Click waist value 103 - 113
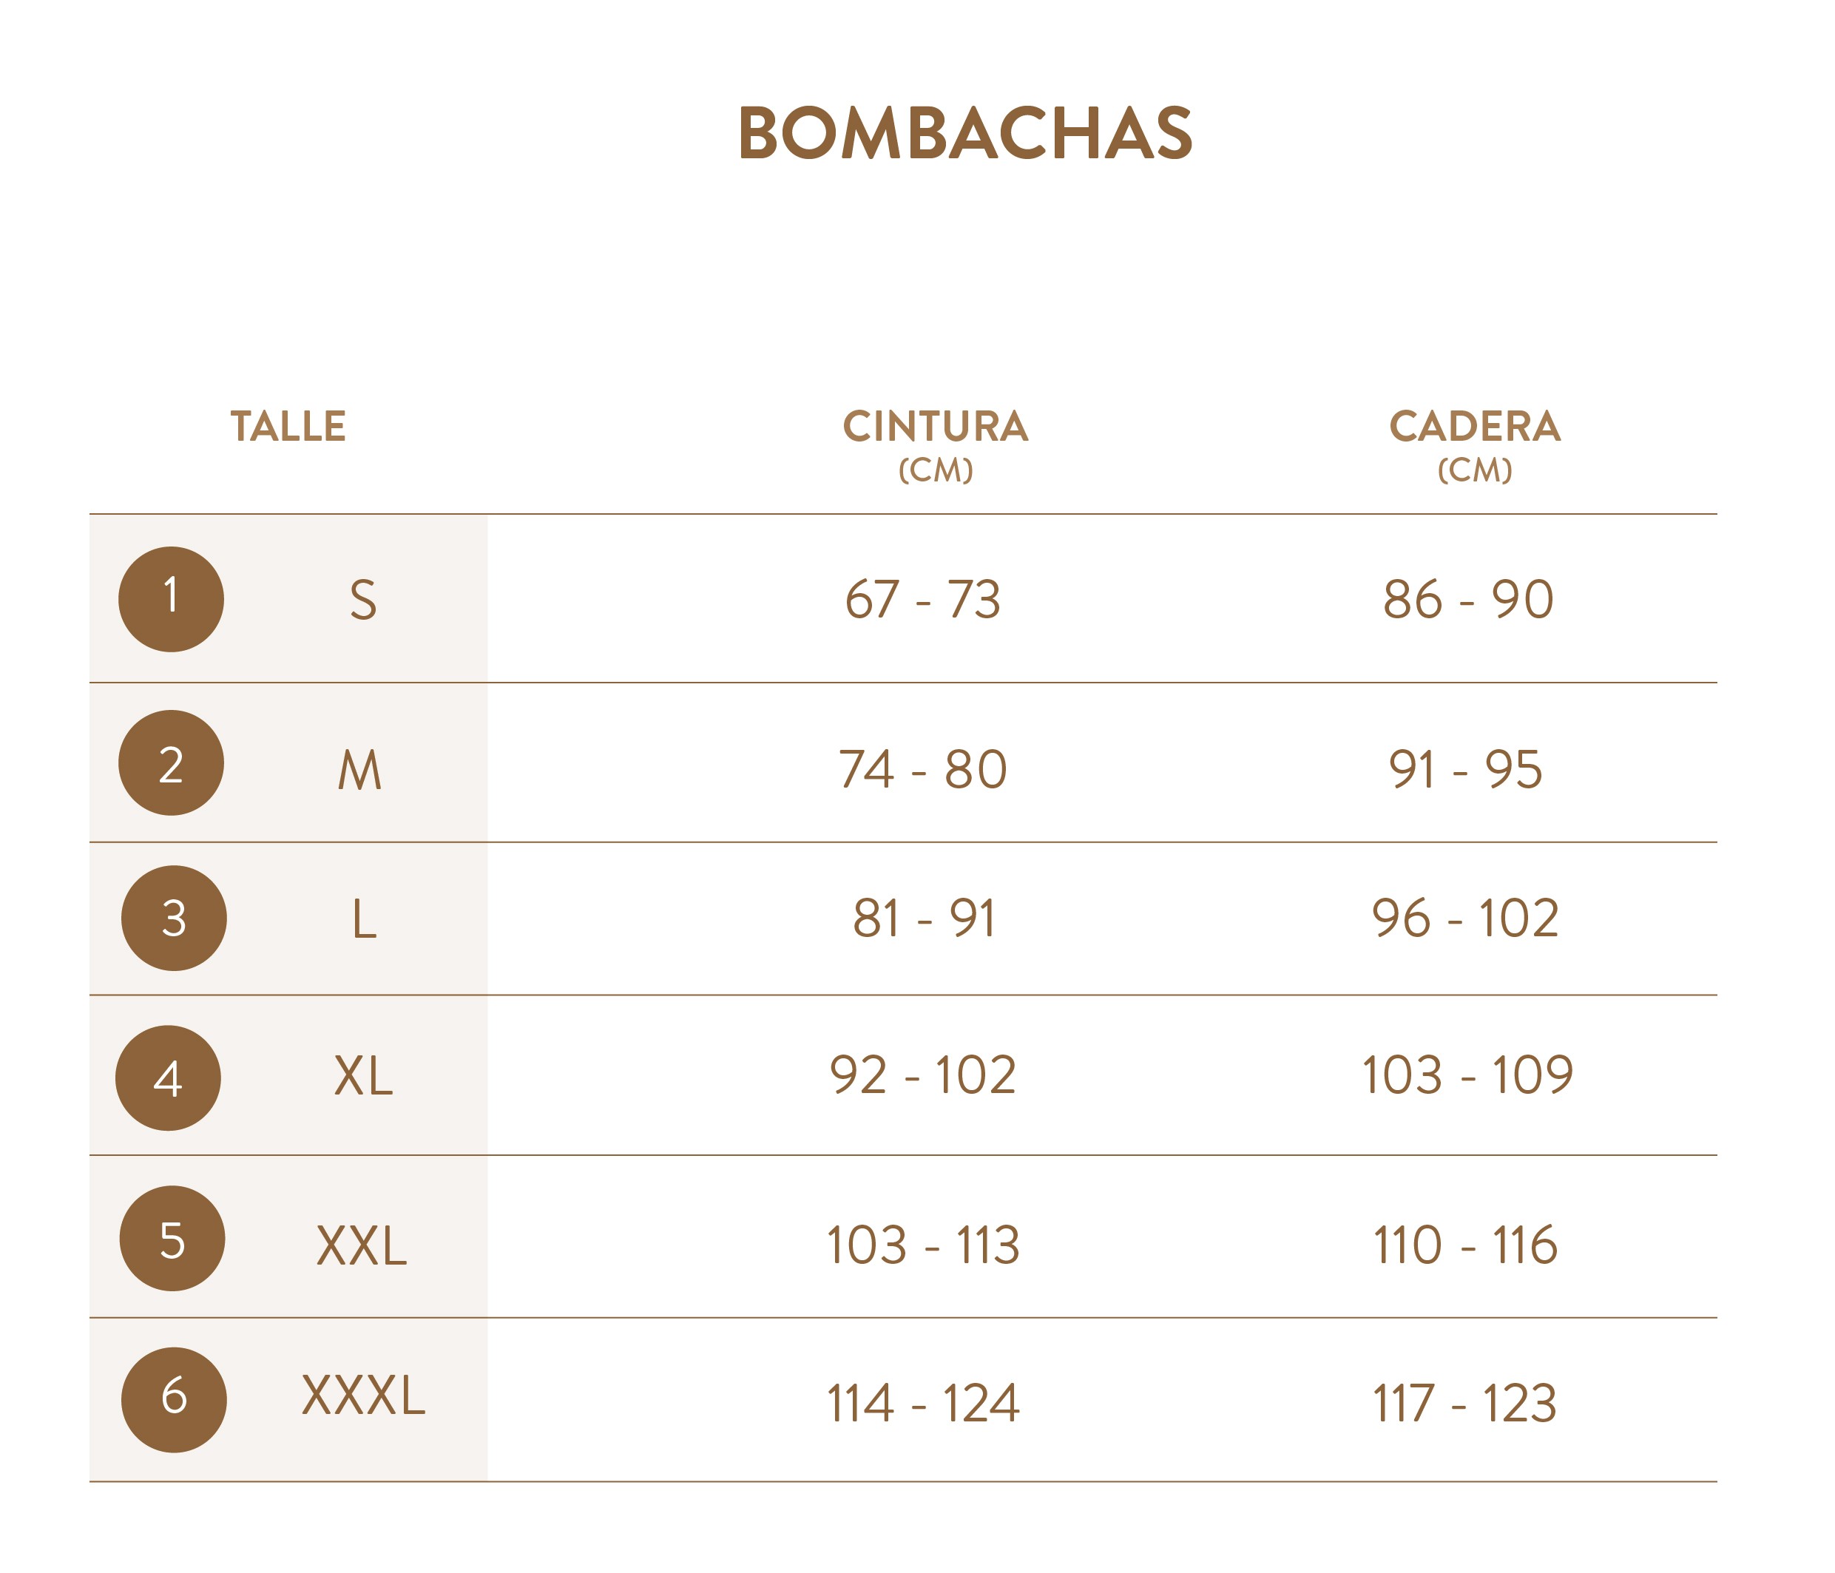Viewport: 1835px width, 1573px height. [x=923, y=1245]
